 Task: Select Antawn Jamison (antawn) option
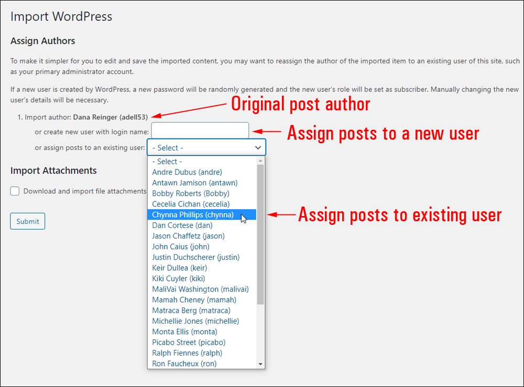(202, 183)
